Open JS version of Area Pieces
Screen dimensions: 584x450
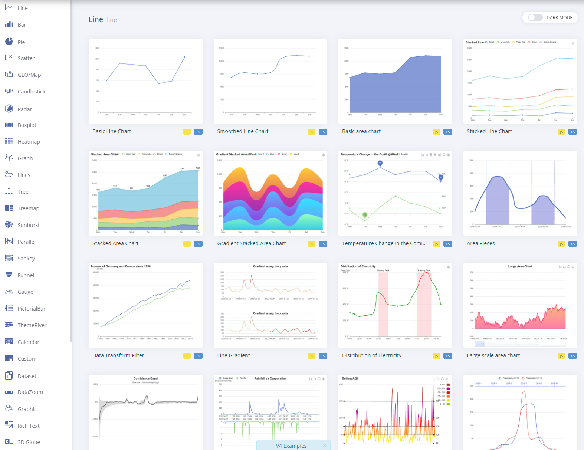coord(561,244)
